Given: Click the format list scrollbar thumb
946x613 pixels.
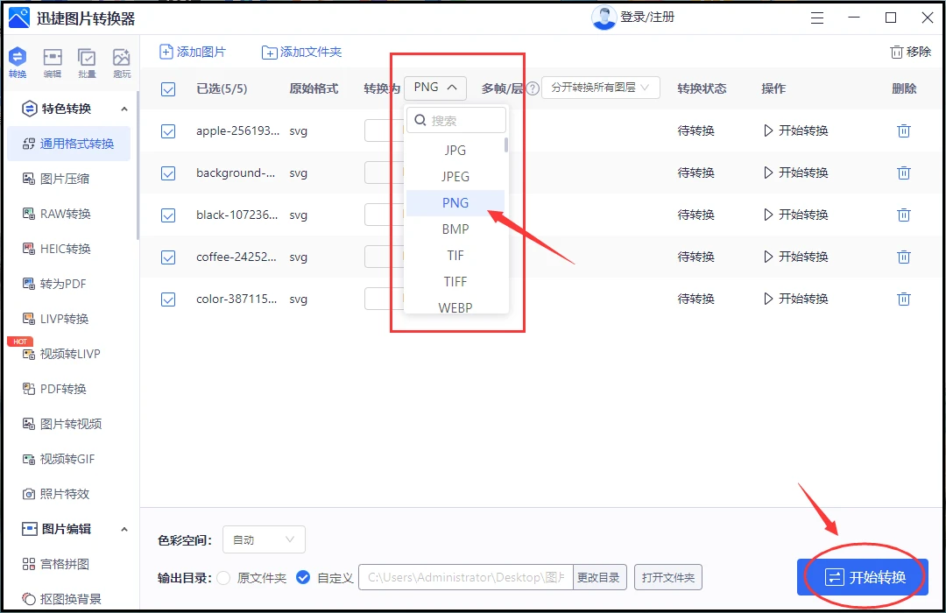Looking at the screenshot, I should click(x=506, y=144).
